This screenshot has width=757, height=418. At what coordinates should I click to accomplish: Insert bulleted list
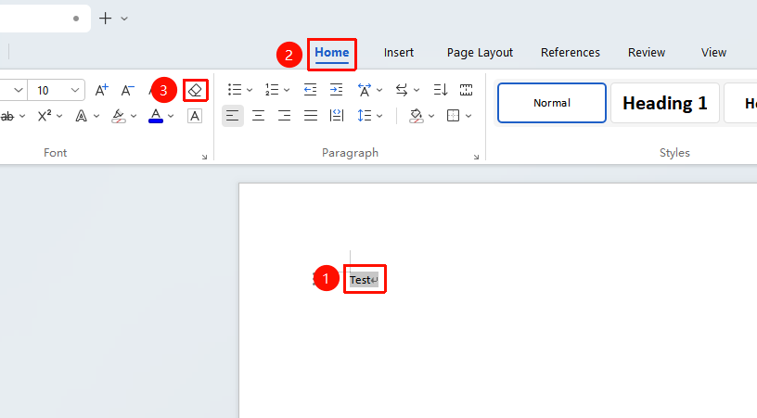tap(235, 90)
